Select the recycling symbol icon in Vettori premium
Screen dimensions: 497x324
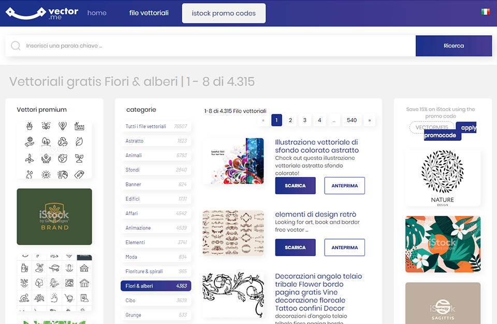click(x=62, y=142)
